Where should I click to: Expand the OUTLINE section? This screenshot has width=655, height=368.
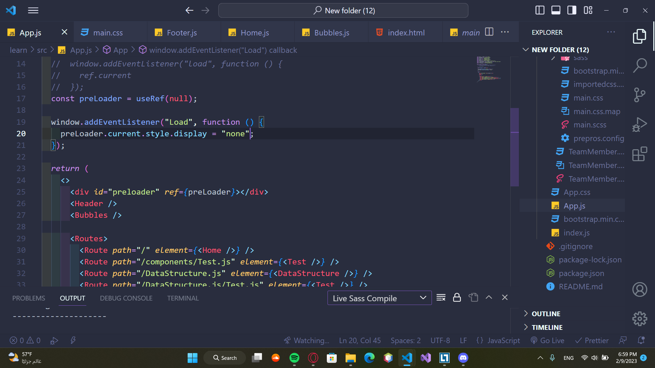[x=546, y=314]
